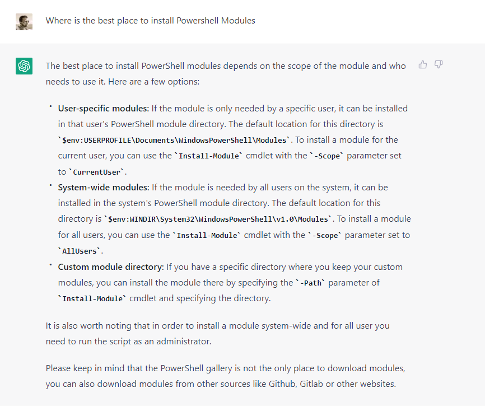Click the User-specific modules bold heading
The image size is (485, 416).
point(103,109)
